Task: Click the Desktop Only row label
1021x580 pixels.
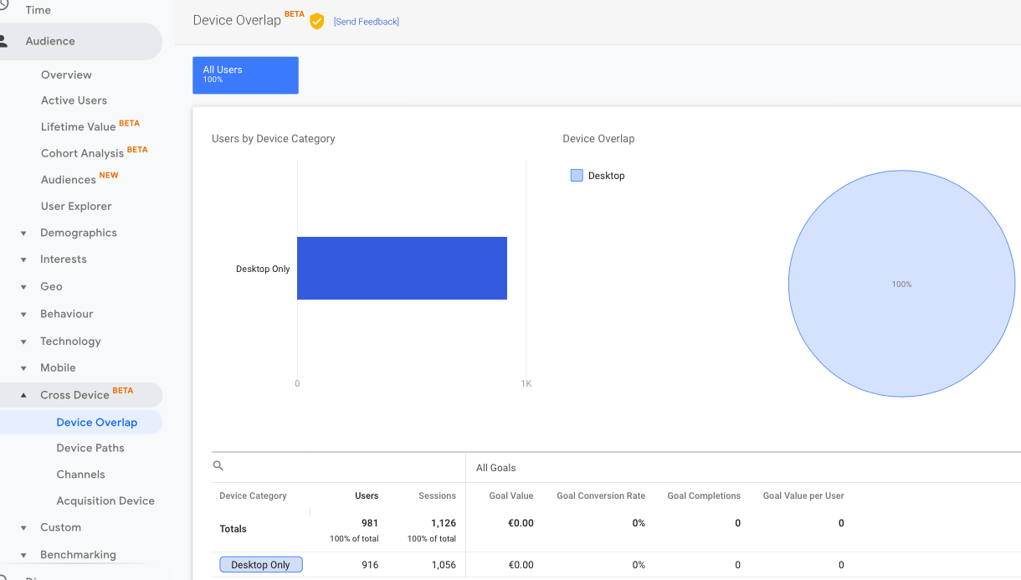Action: (260, 565)
